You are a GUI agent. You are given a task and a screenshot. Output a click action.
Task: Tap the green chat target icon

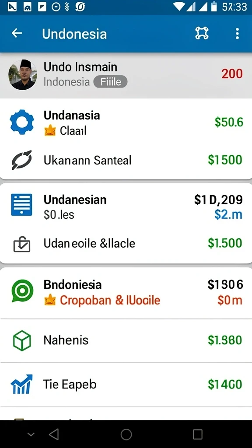[22, 291]
